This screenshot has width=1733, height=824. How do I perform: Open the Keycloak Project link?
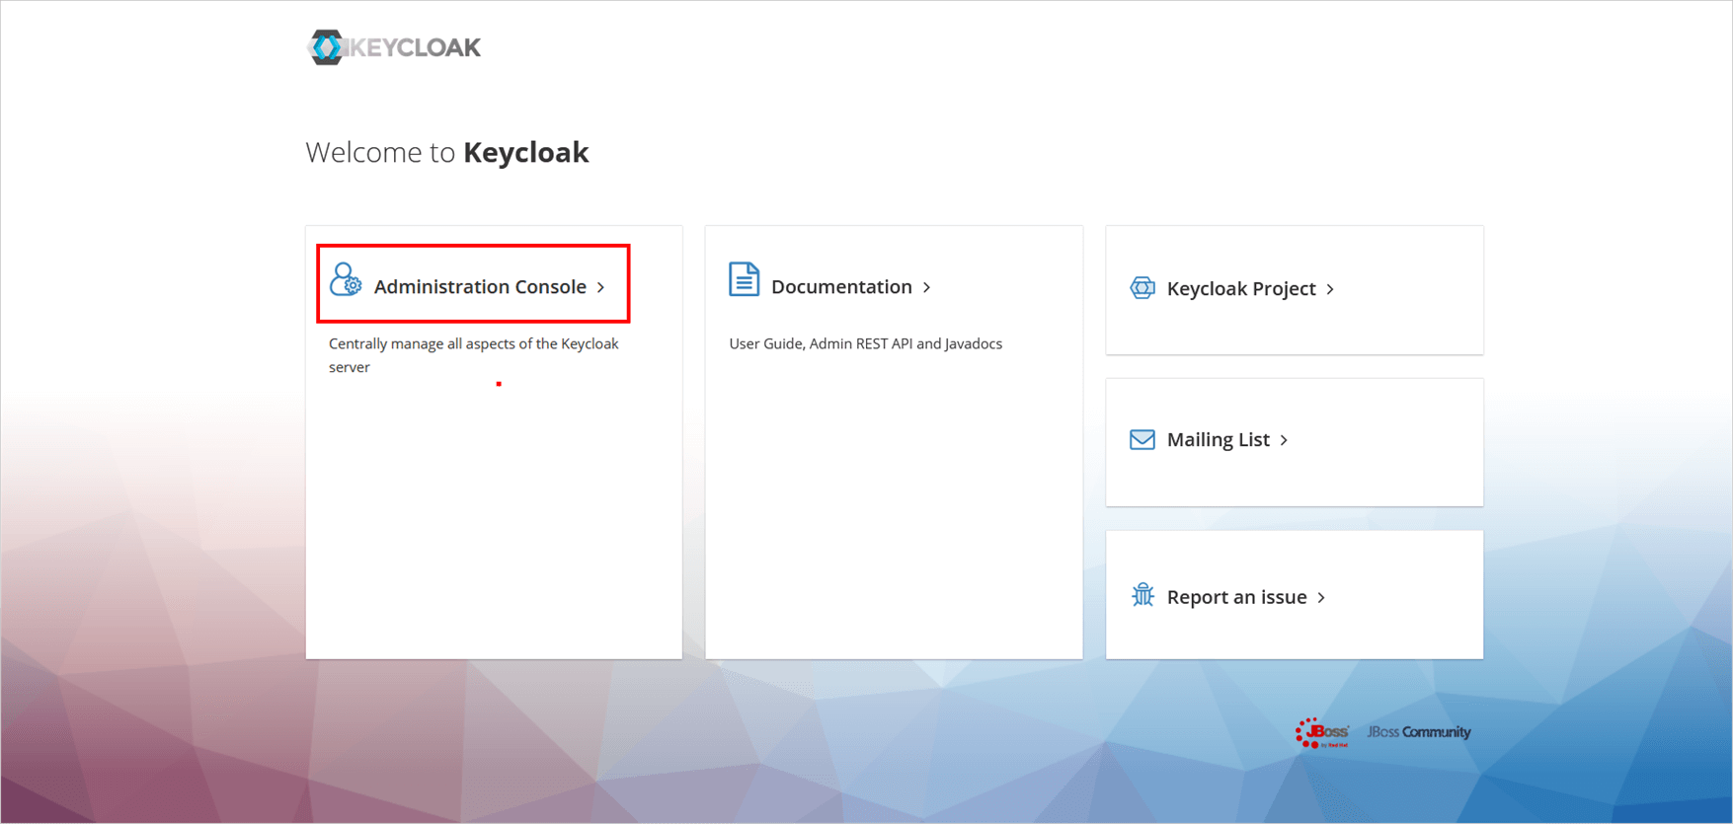pyautogui.click(x=1240, y=288)
